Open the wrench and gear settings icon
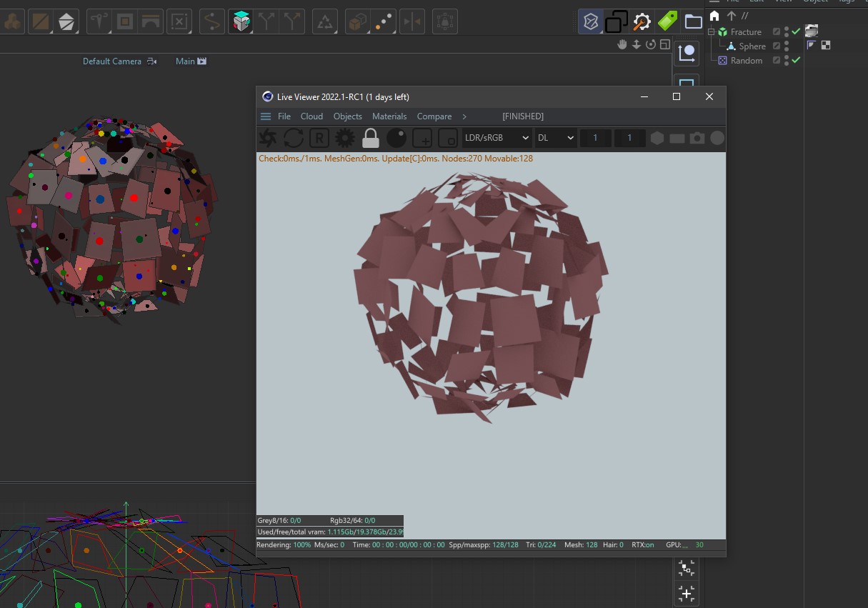The height and width of the screenshot is (608, 868). pyautogui.click(x=642, y=22)
